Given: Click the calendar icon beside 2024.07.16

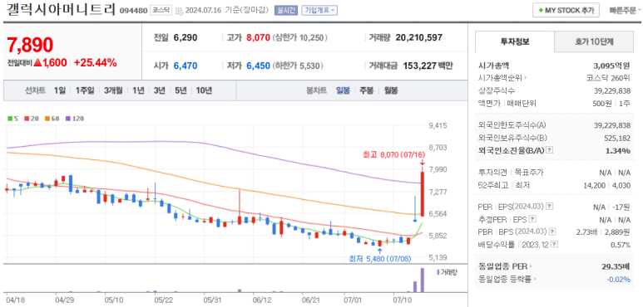Looking at the screenshot, I should click(179, 11).
